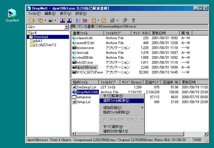214x148 pixels.
Task: Click the test.cab archive file icon
Action: pyautogui.click(x=74, y=53)
